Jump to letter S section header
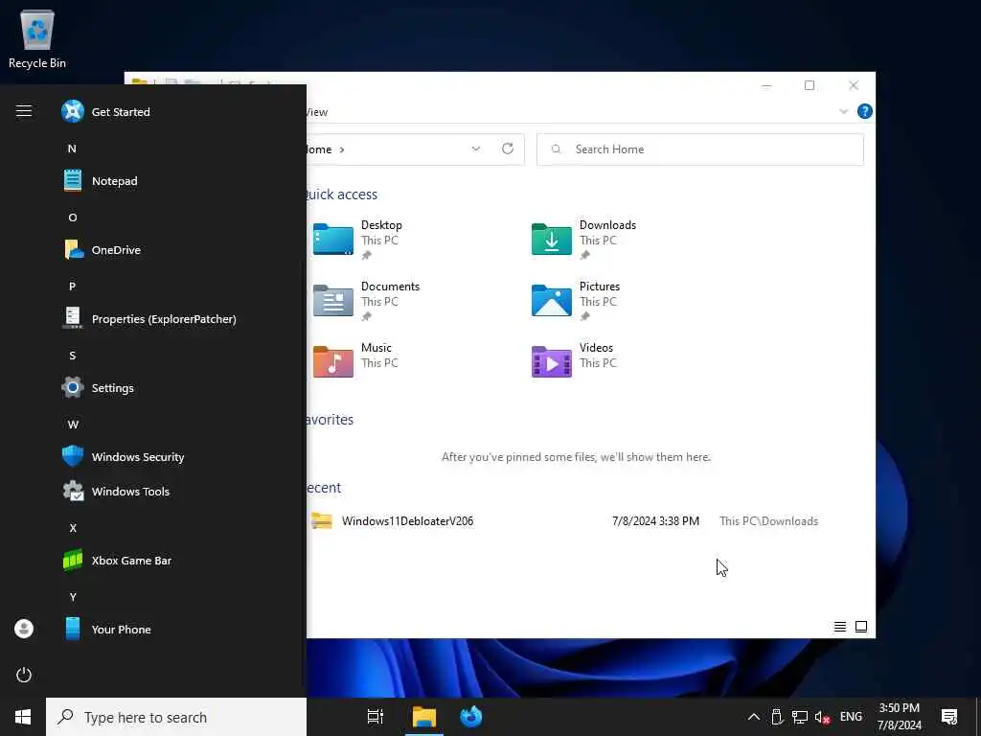The width and height of the screenshot is (981, 736). pos(73,356)
